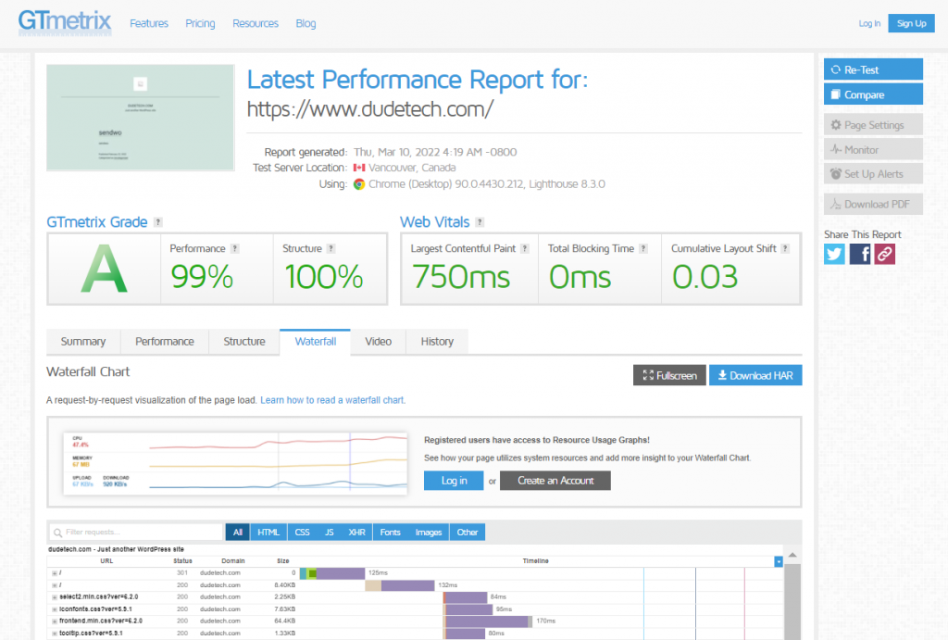948x640 pixels.
Task: Copy report link via chain icon
Action: point(884,254)
